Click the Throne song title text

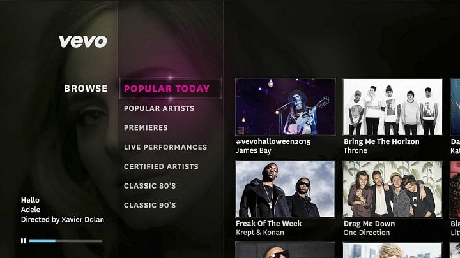coord(355,150)
